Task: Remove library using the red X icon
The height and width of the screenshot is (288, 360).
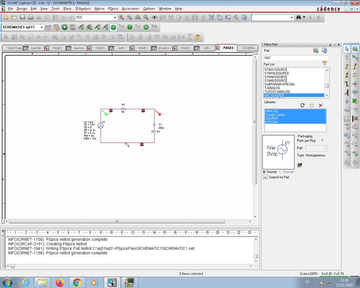Action: coord(321,105)
